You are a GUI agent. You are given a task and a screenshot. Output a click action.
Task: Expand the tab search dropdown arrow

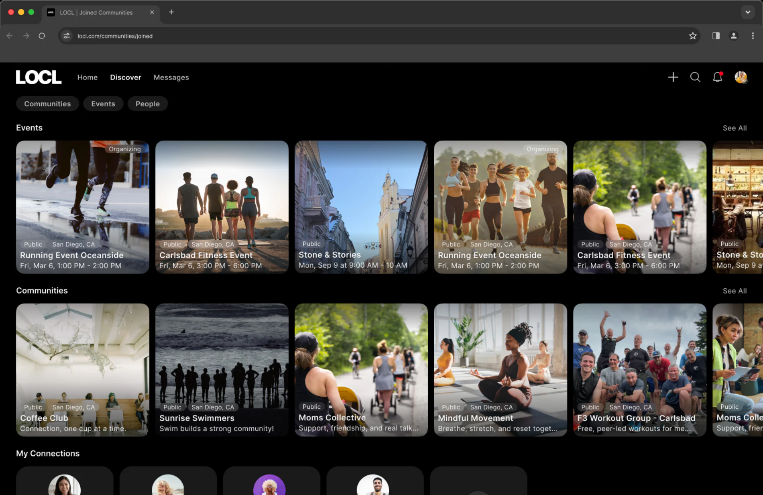pos(747,12)
